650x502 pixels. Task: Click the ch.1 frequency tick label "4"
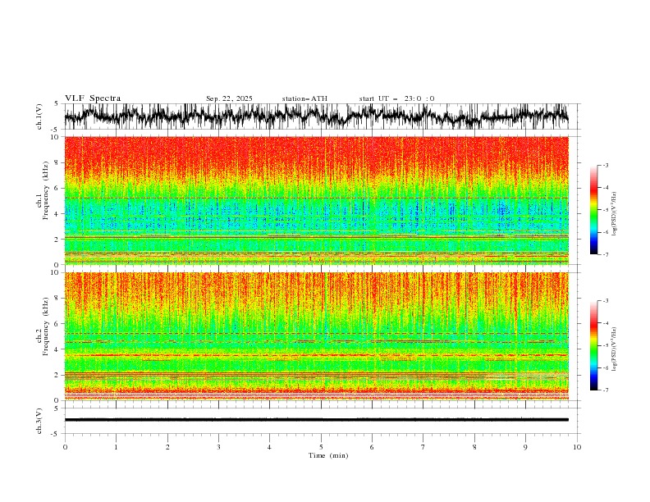click(57, 214)
